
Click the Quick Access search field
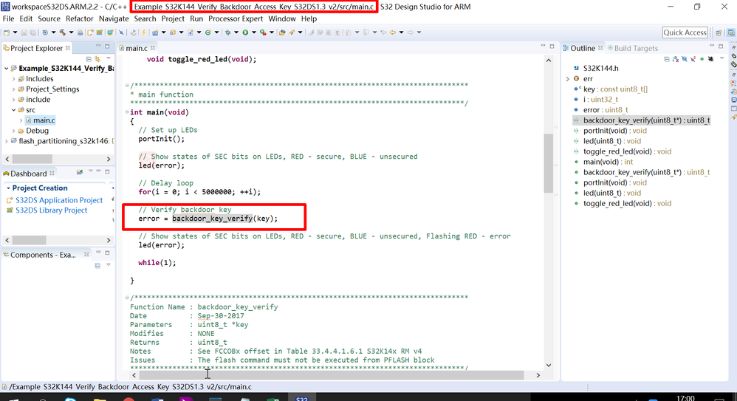(685, 32)
